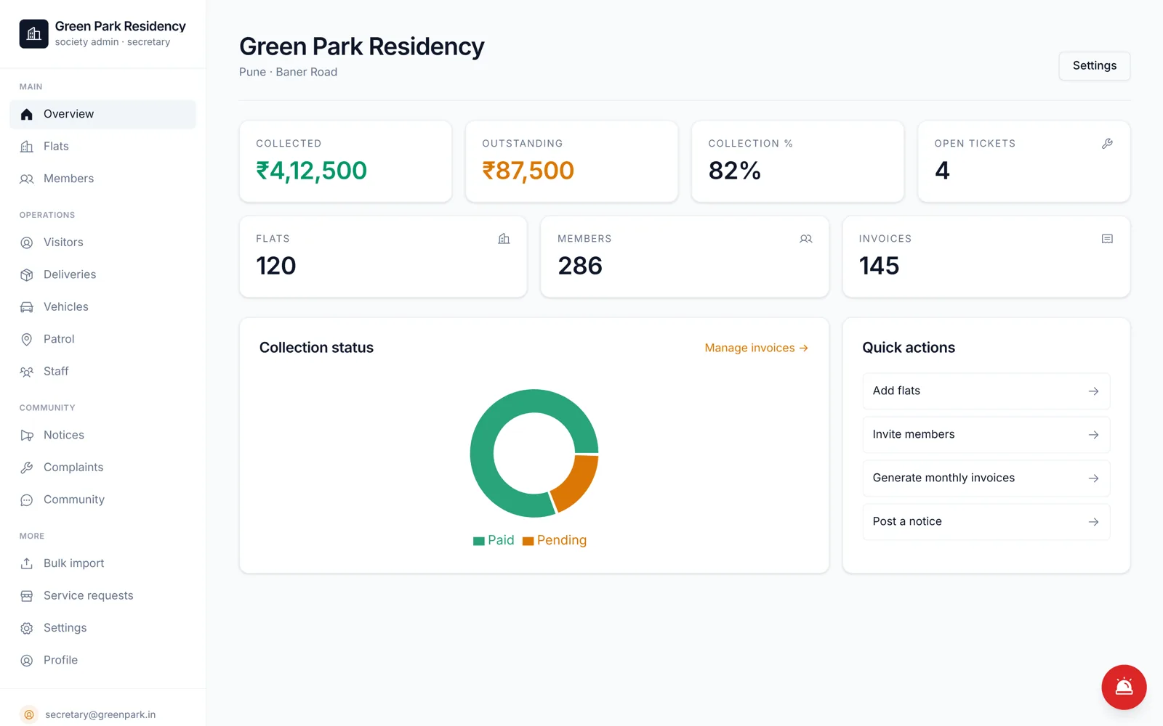Click the Community chat bubble icon
The width and height of the screenshot is (1163, 726).
coord(27,500)
